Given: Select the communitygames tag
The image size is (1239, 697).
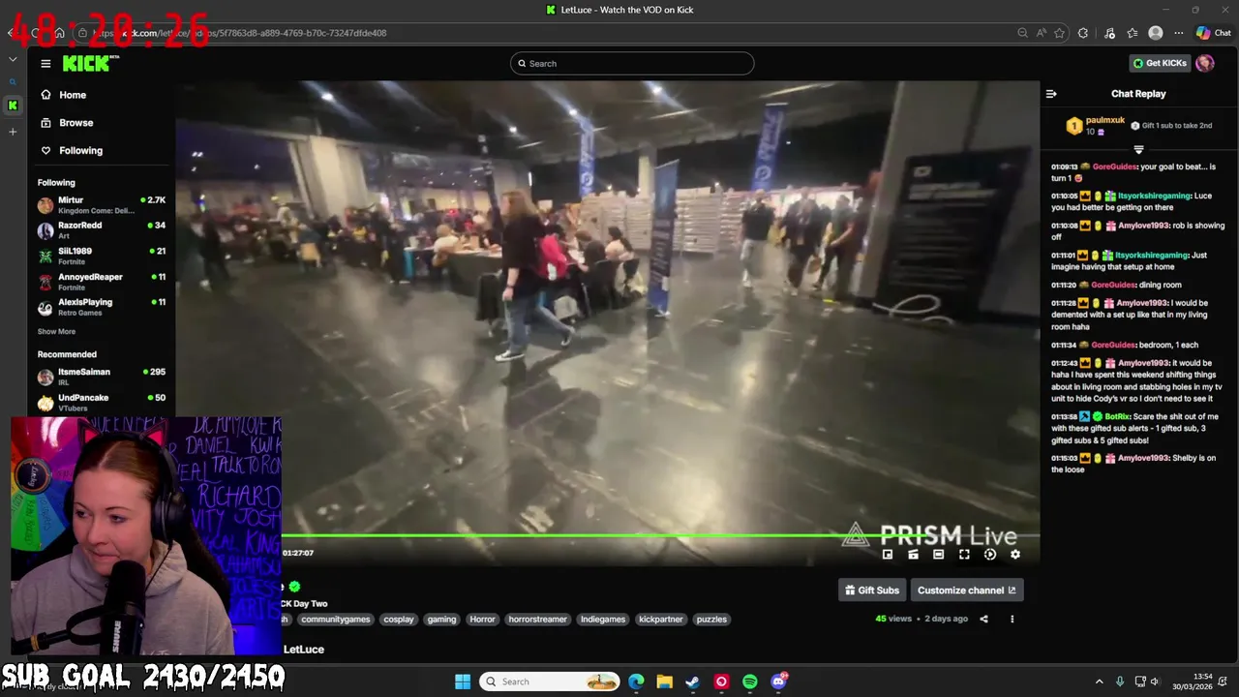Looking at the screenshot, I should coord(335,620).
